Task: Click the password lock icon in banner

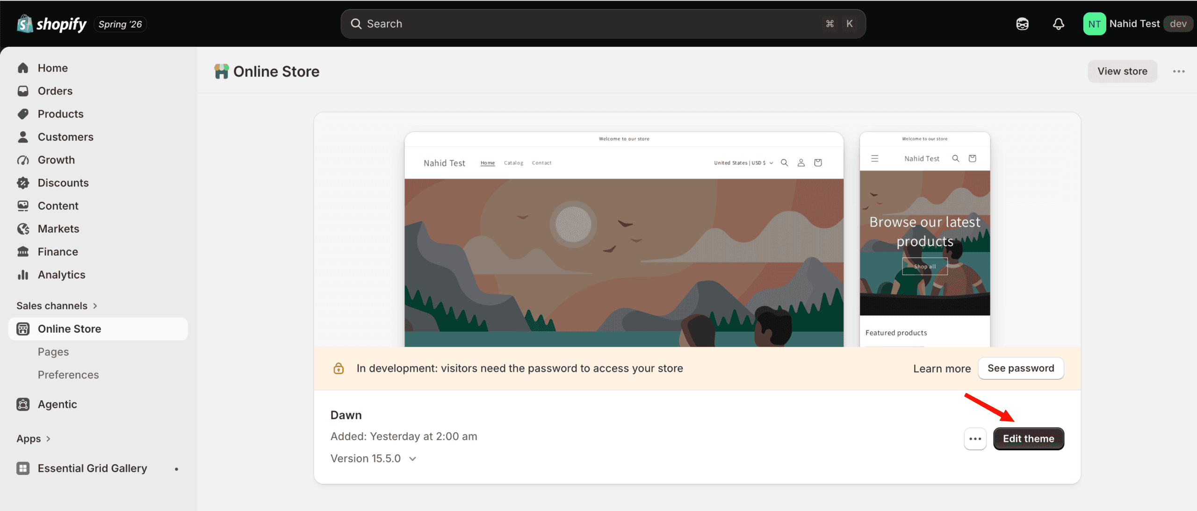Action: (339, 369)
